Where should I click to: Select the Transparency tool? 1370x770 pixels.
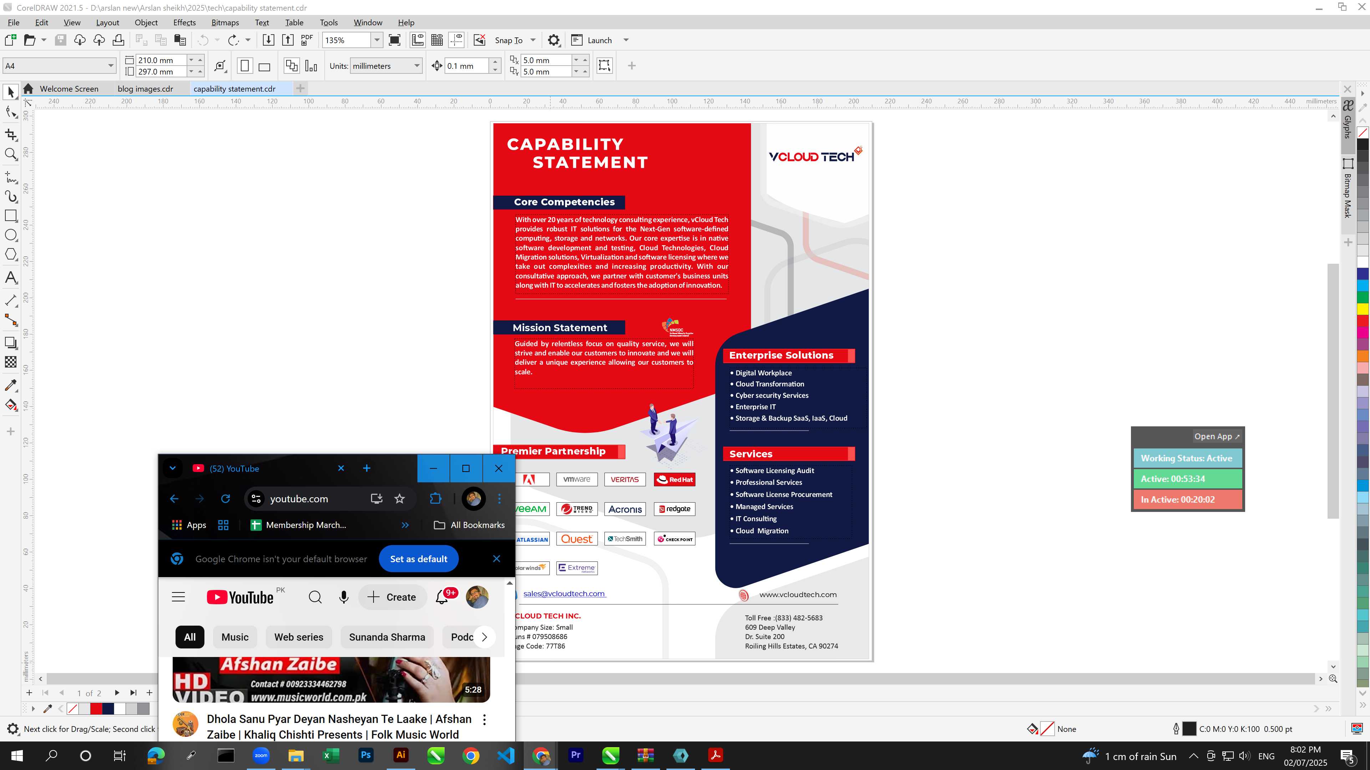click(x=11, y=362)
